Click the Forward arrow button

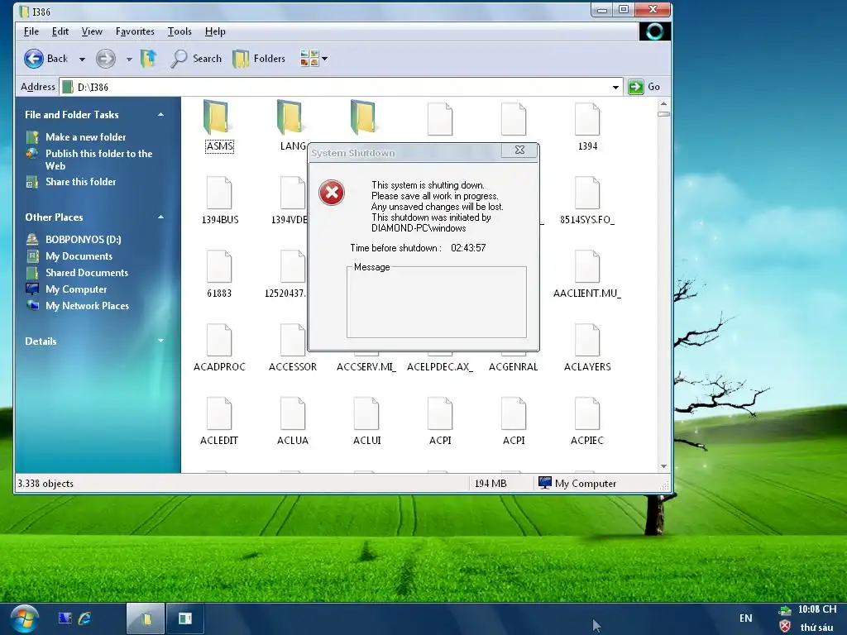pos(106,59)
